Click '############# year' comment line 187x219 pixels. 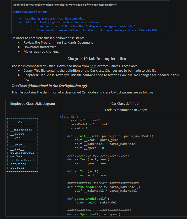coord(98,156)
